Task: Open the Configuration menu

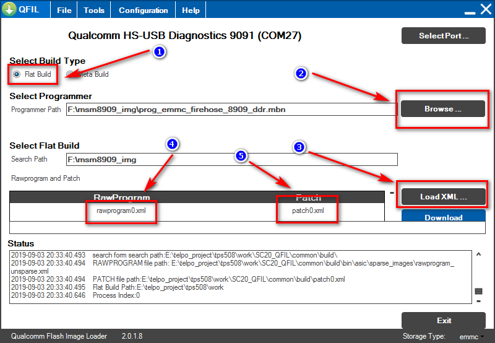Action: (x=143, y=10)
